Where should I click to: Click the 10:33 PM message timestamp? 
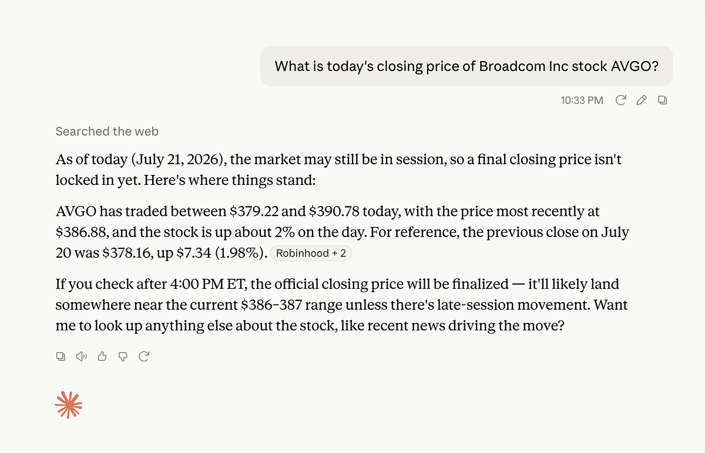(x=582, y=100)
